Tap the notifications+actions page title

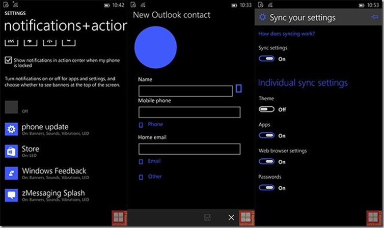pos(66,25)
